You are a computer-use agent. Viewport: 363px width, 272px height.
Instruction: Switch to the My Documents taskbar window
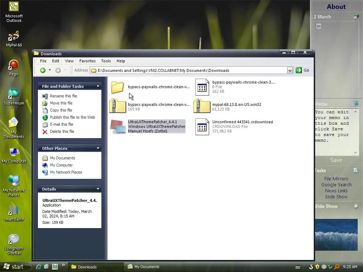coord(152,267)
